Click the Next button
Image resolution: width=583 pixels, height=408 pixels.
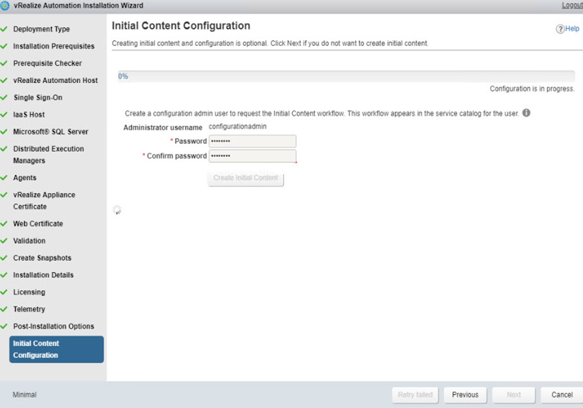[x=514, y=395]
